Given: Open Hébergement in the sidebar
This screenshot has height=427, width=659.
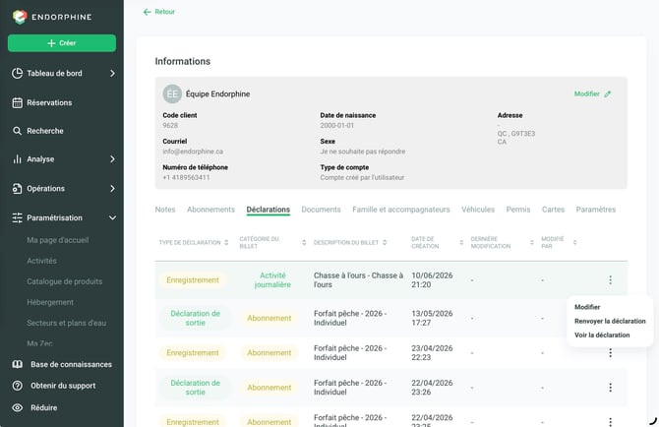Looking at the screenshot, I should (50, 302).
